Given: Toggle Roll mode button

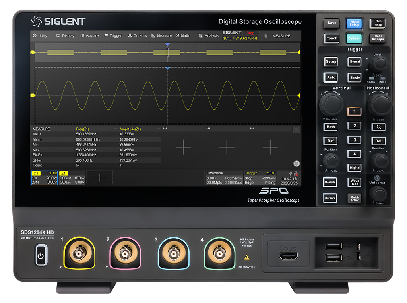Looking at the screenshot, I should pyautogui.click(x=379, y=141).
